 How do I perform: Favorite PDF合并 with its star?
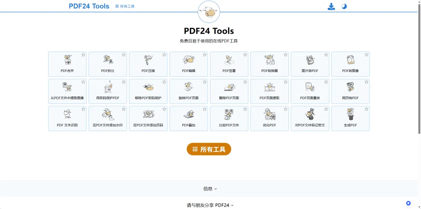[83, 55]
